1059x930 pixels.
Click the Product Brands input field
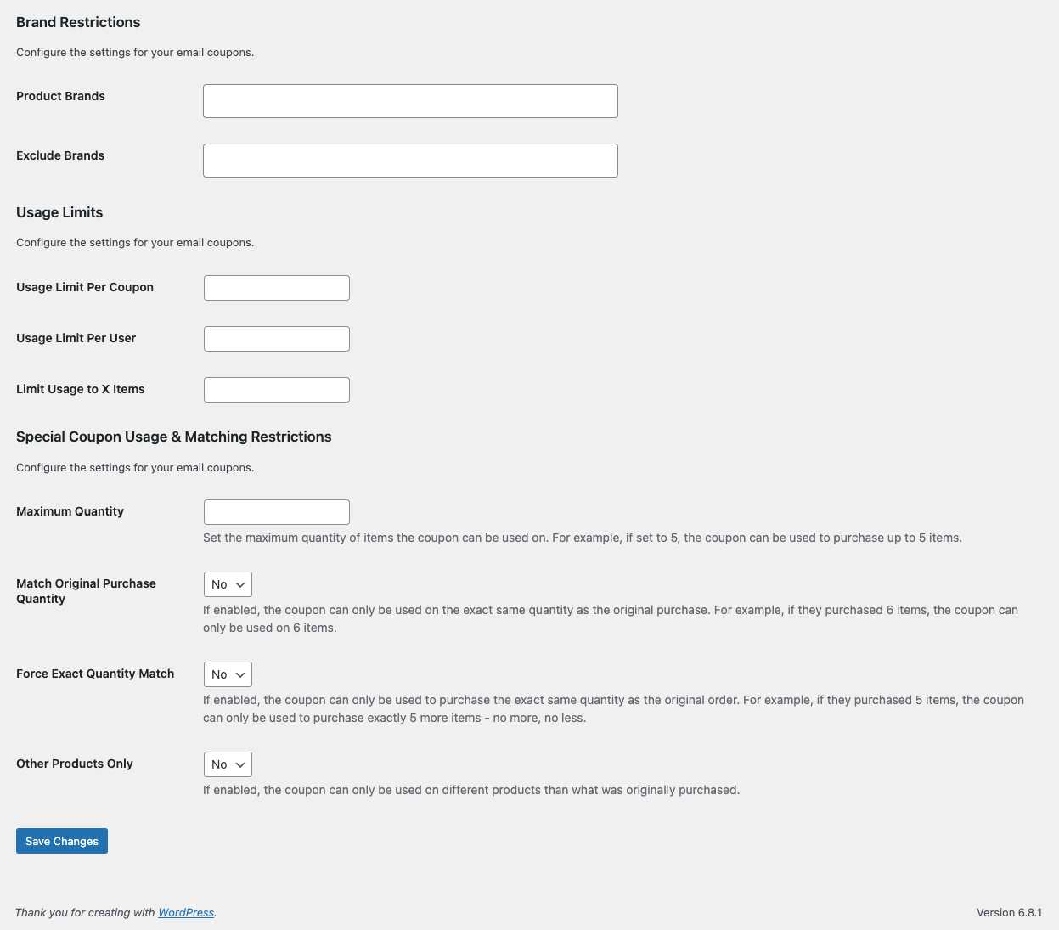pos(410,101)
